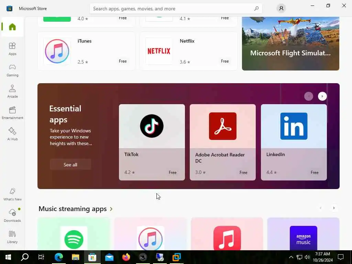This screenshot has height=264, width=352.
Task: Open the LinkedIn app card
Action: click(x=294, y=142)
